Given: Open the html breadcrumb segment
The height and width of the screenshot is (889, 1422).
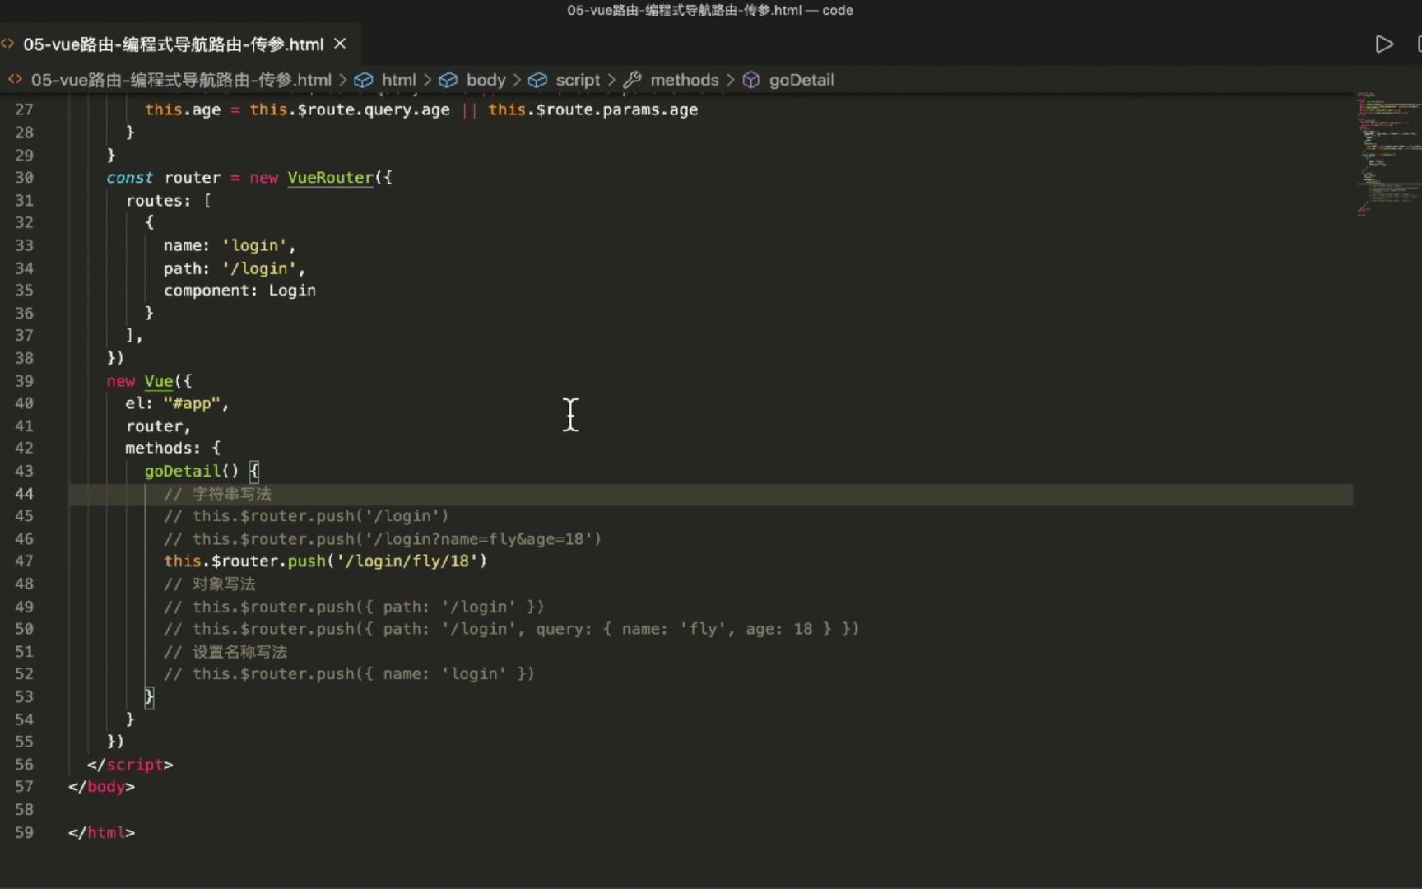Looking at the screenshot, I should pyautogui.click(x=399, y=80).
